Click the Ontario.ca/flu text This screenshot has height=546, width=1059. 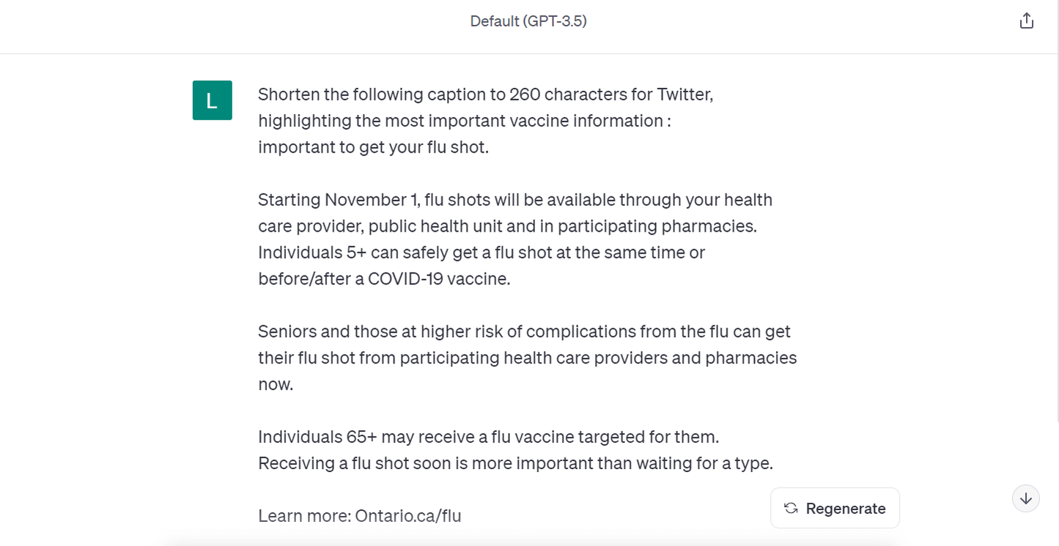coord(408,516)
